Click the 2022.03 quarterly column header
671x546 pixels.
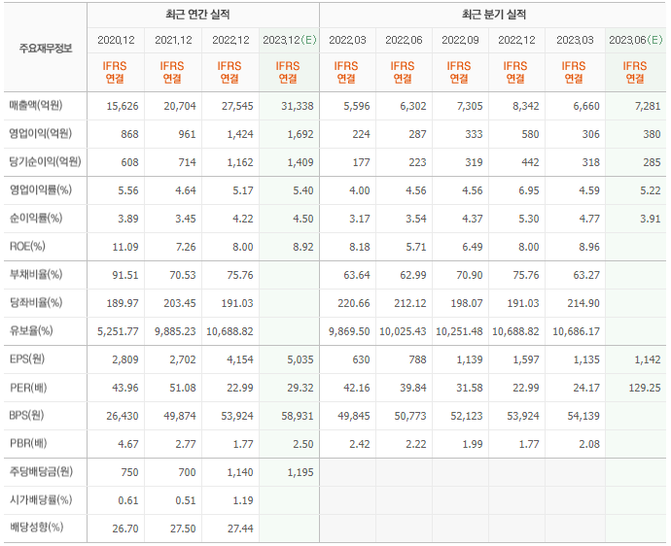click(x=347, y=40)
